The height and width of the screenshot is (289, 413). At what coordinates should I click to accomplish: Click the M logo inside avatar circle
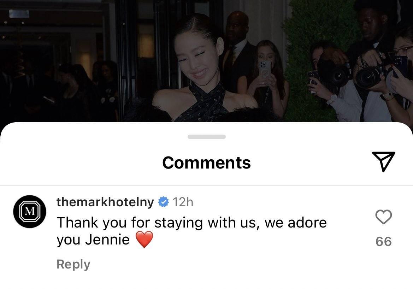(x=30, y=211)
